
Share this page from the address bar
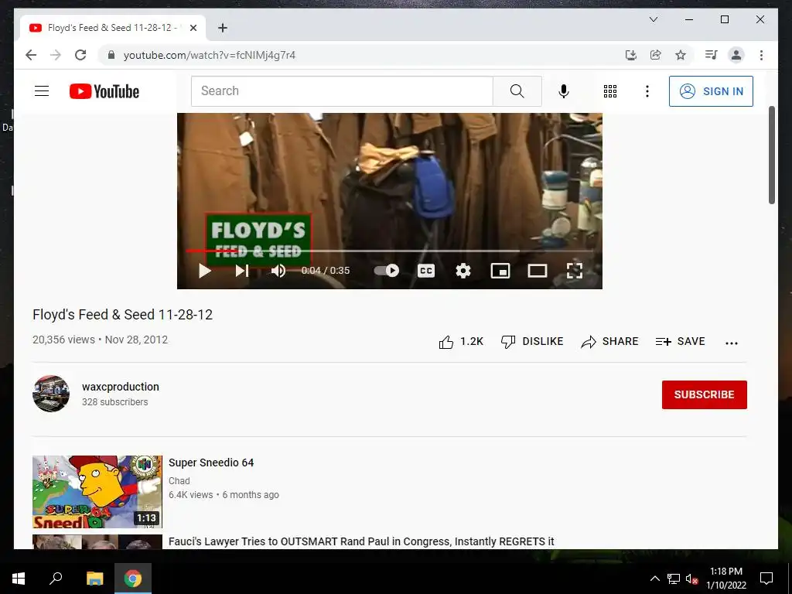656,55
